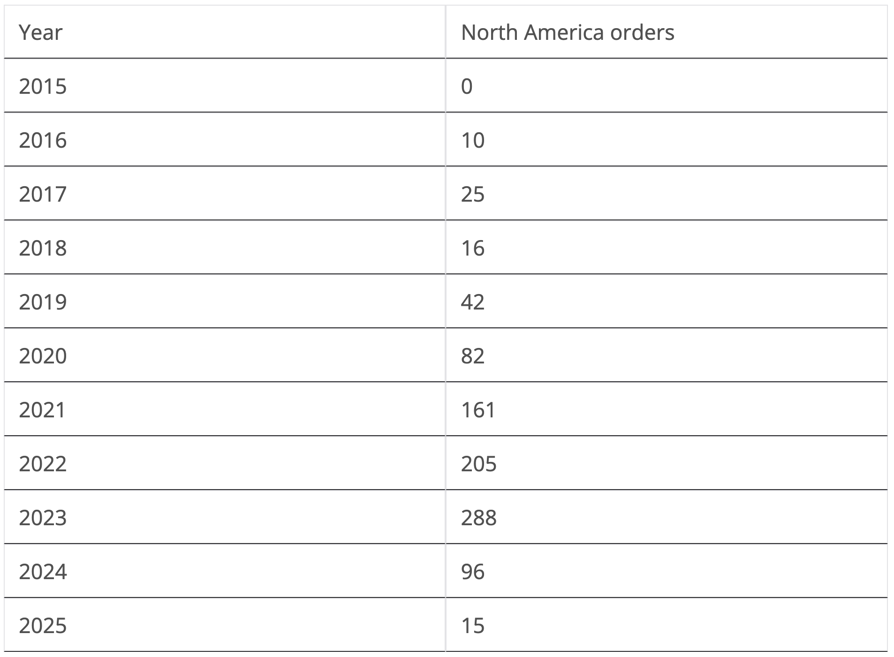This screenshot has height=657, width=894.
Task: Click the orders value 96 cell
Action: click(x=472, y=572)
